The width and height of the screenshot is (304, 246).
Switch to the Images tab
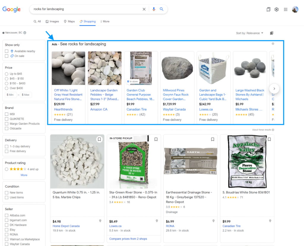click(52, 21)
